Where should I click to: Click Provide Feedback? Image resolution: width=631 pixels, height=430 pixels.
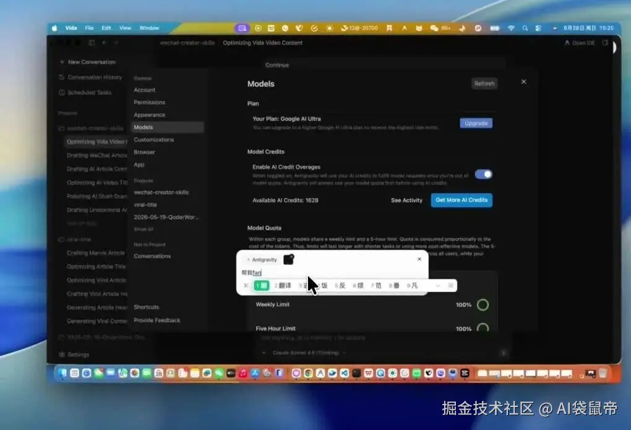click(157, 320)
